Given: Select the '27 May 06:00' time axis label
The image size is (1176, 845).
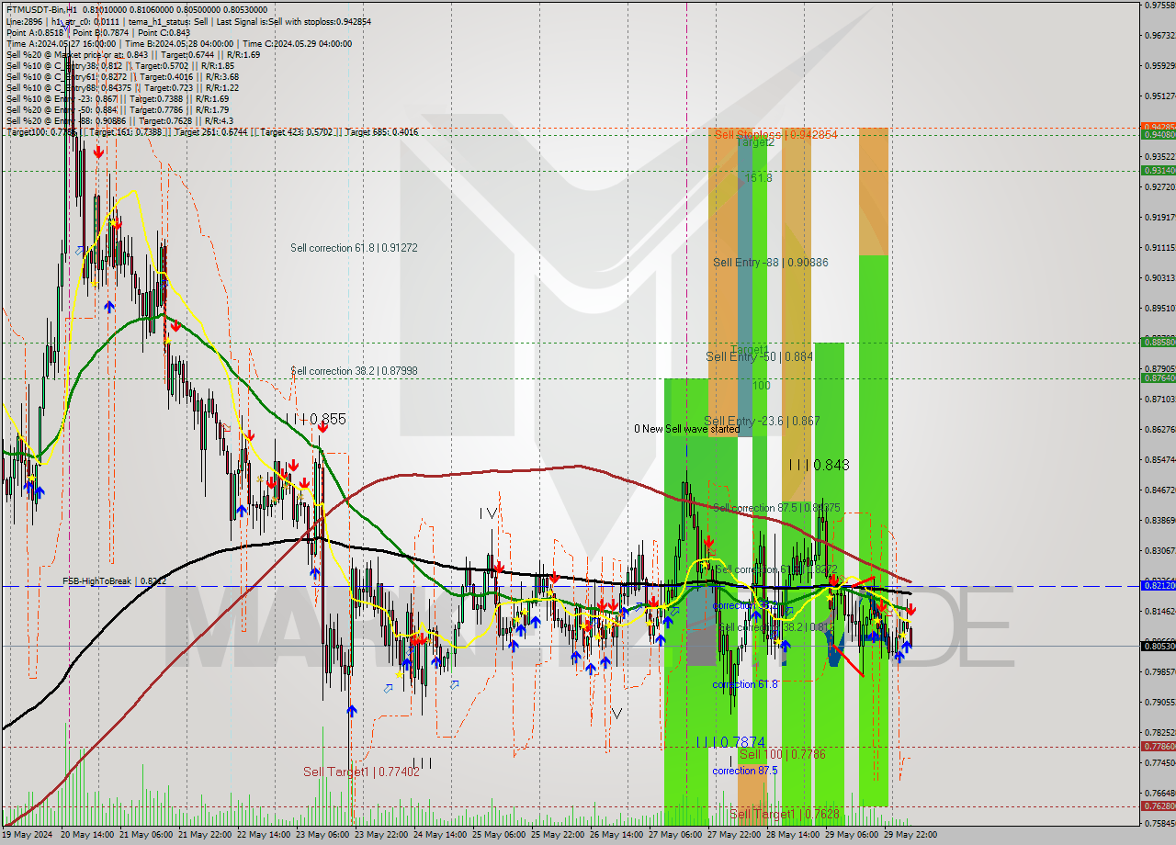Looking at the screenshot, I should (x=674, y=835).
